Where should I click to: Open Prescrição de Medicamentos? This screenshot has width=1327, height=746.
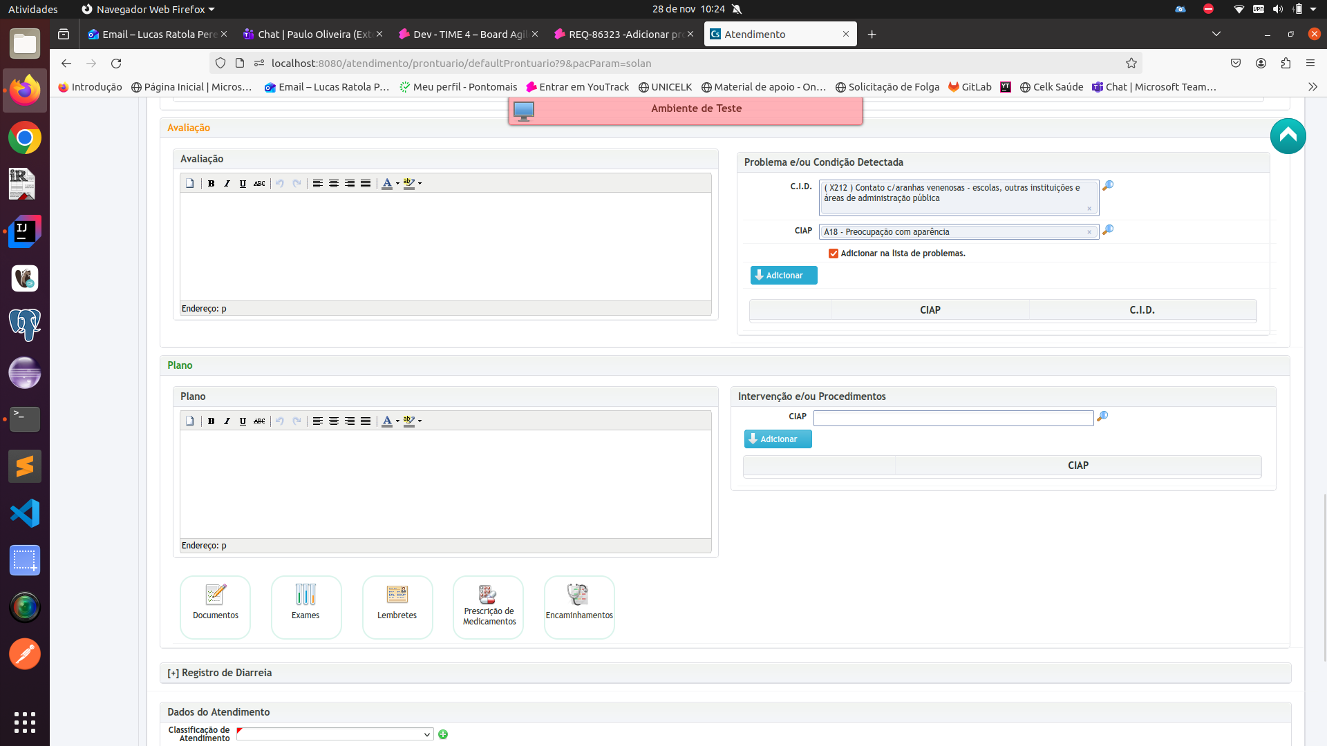click(489, 606)
